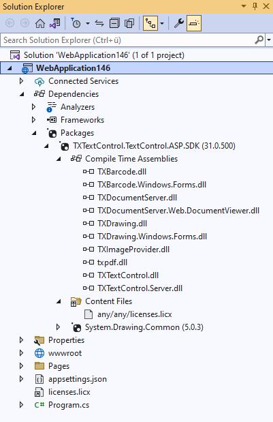The height and width of the screenshot is (422, 273).
Task: Click the Pages folder icon
Action: (x=39, y=366)
